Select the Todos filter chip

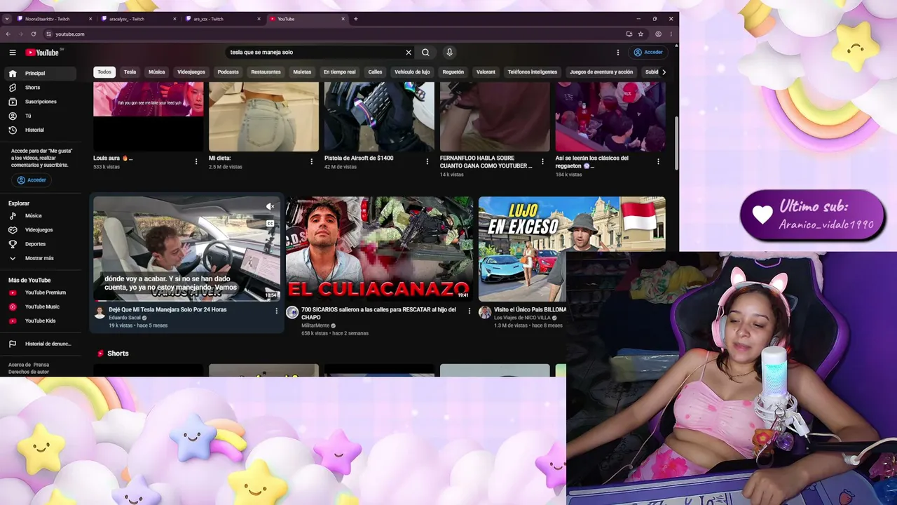click(x=104, y=72)
